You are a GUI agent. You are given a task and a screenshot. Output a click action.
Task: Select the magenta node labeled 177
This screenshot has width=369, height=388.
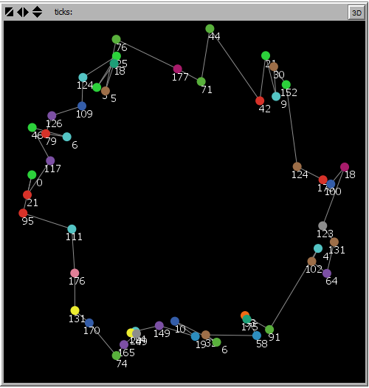(177, 69)
